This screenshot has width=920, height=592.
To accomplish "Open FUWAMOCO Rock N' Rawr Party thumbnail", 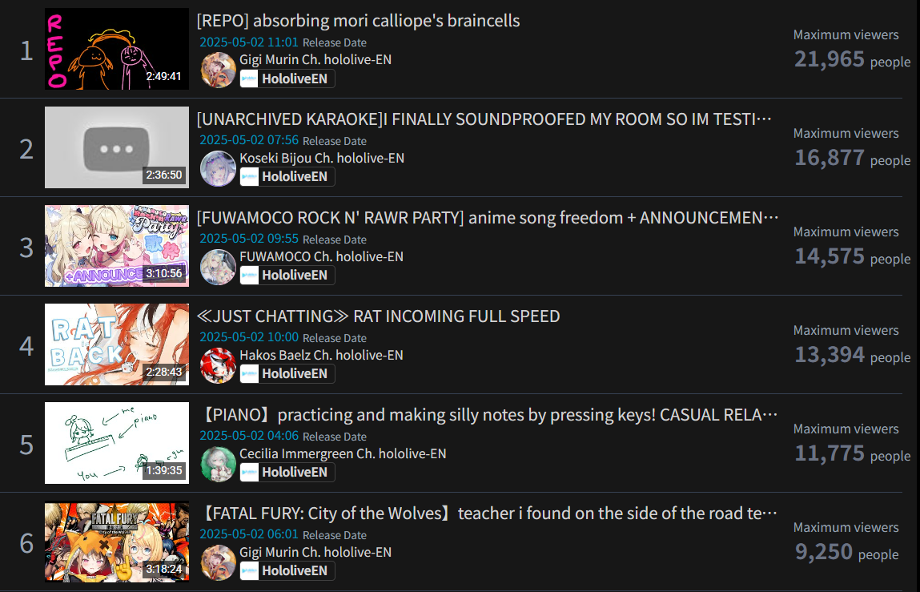I will [x=117, y=246].
